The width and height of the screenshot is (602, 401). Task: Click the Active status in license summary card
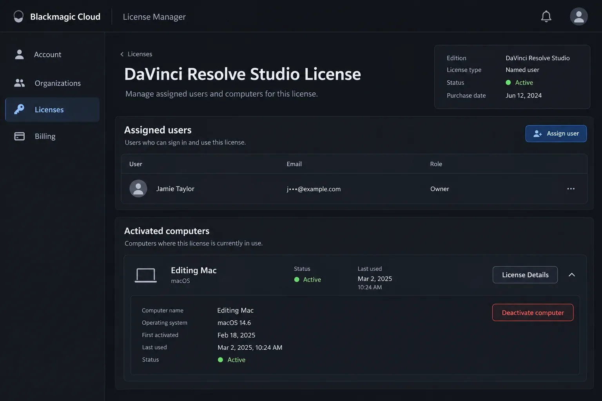click(520, 83)
